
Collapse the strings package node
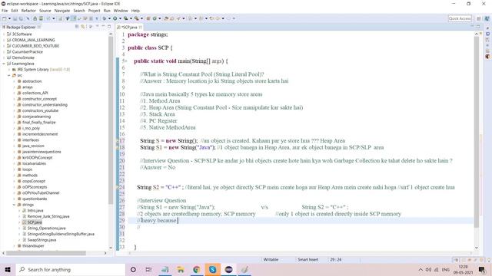14,205
